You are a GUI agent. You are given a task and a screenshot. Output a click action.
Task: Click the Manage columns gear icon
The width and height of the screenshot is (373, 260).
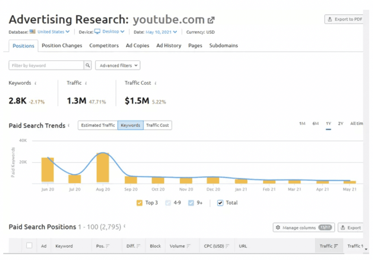[278, 228]
